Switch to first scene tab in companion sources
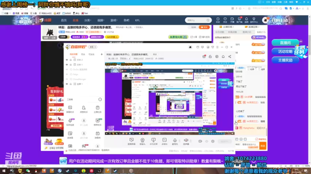The width and height of the screenshot is (311, 174). click(73, 54)
